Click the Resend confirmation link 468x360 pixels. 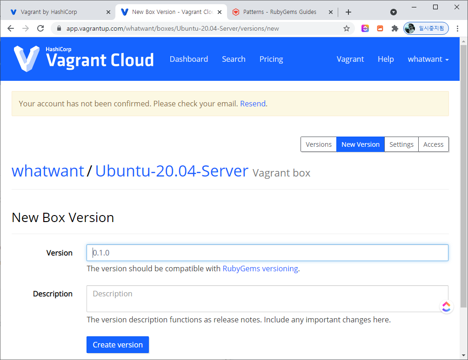pyautogui.click(x=253, y=104)
